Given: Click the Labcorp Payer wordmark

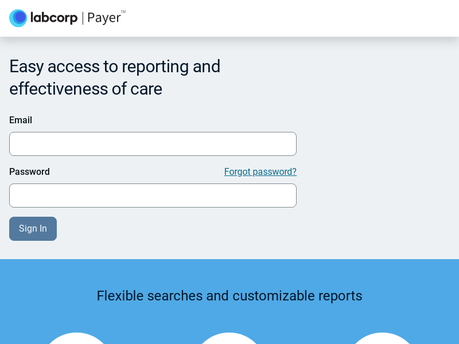Looking at the screenshot, I should point(78,18).
